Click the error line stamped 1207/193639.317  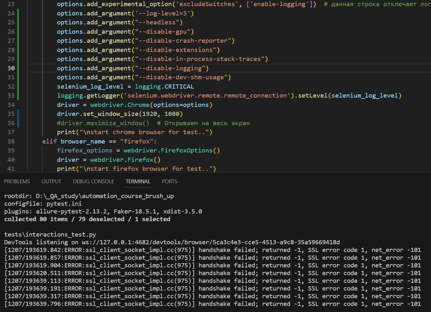[213, 296]
